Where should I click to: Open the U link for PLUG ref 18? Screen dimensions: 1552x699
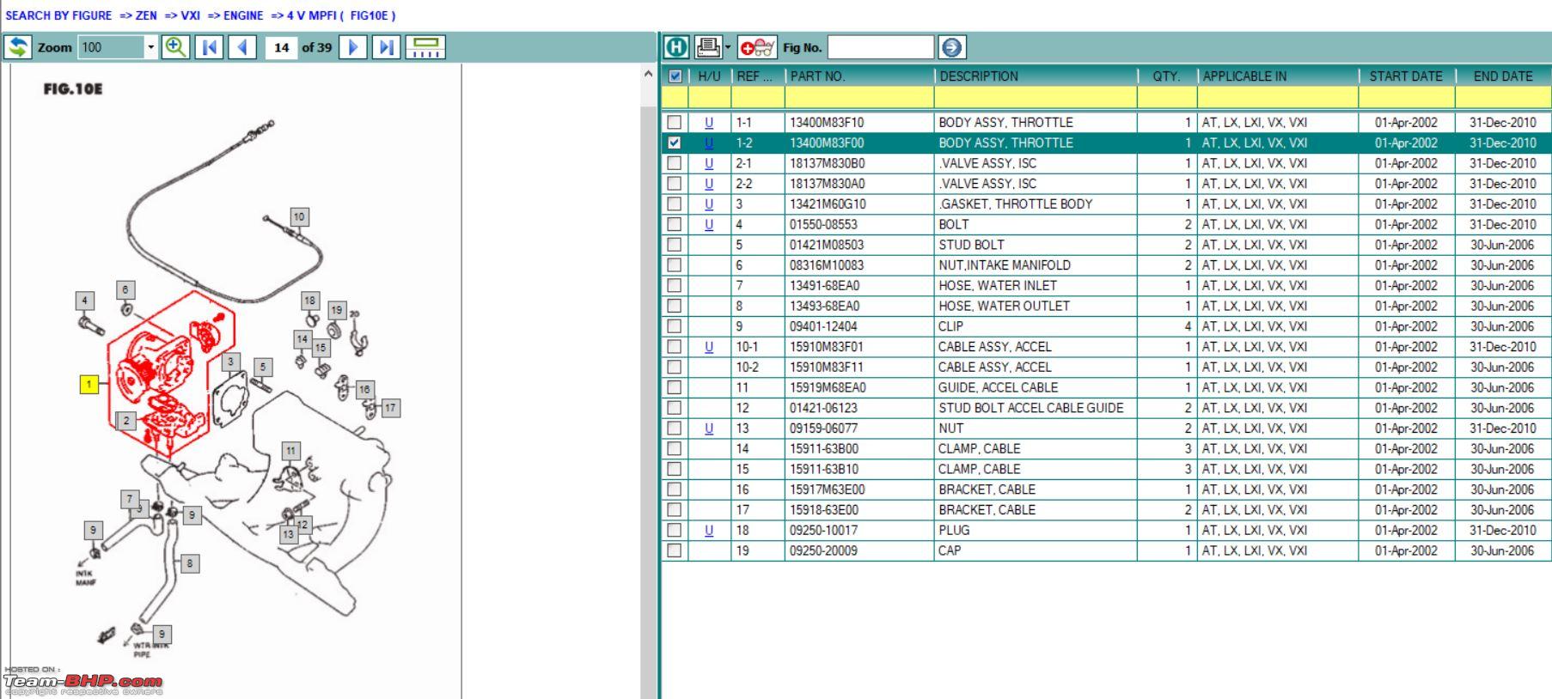point(709,530)
